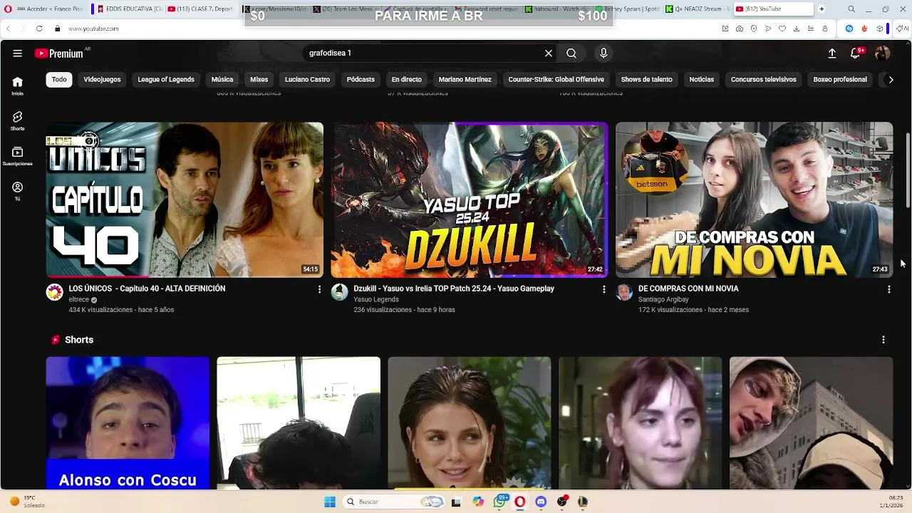The image size is (912, 513).
Task: Take a snapshot with camera toolbar icon
Action: click(740, 28)
